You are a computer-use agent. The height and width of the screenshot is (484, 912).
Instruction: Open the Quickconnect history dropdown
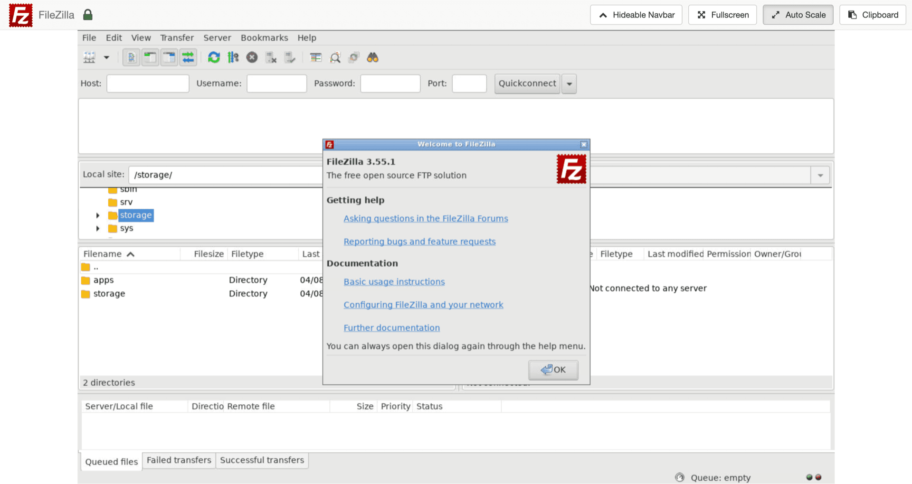coord(569,84)
